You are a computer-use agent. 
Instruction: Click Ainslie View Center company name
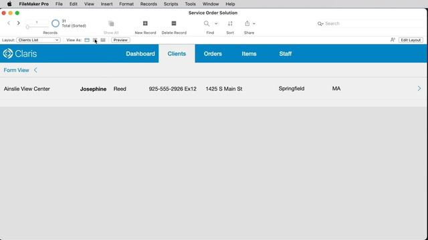pyautogui.click(x=27, y=89)
